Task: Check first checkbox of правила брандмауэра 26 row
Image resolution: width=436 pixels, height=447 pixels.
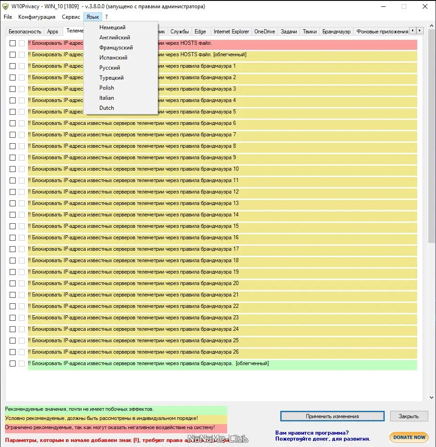Action: (x=12, y=352)
